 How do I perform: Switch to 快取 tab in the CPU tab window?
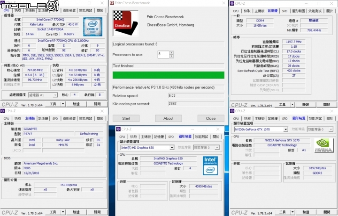click(18, 10)
